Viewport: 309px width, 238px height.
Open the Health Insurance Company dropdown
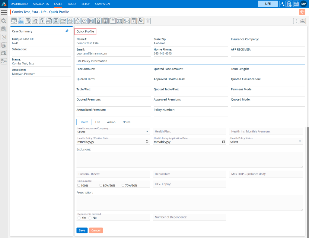(x=113, y=132)
